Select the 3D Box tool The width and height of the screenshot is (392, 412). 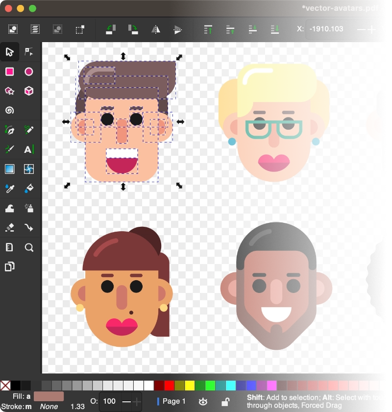[x=29, y=91]
